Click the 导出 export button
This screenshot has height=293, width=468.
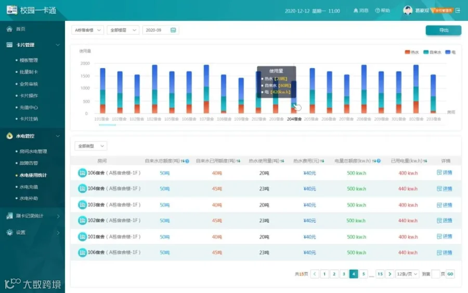click(443, 30)
